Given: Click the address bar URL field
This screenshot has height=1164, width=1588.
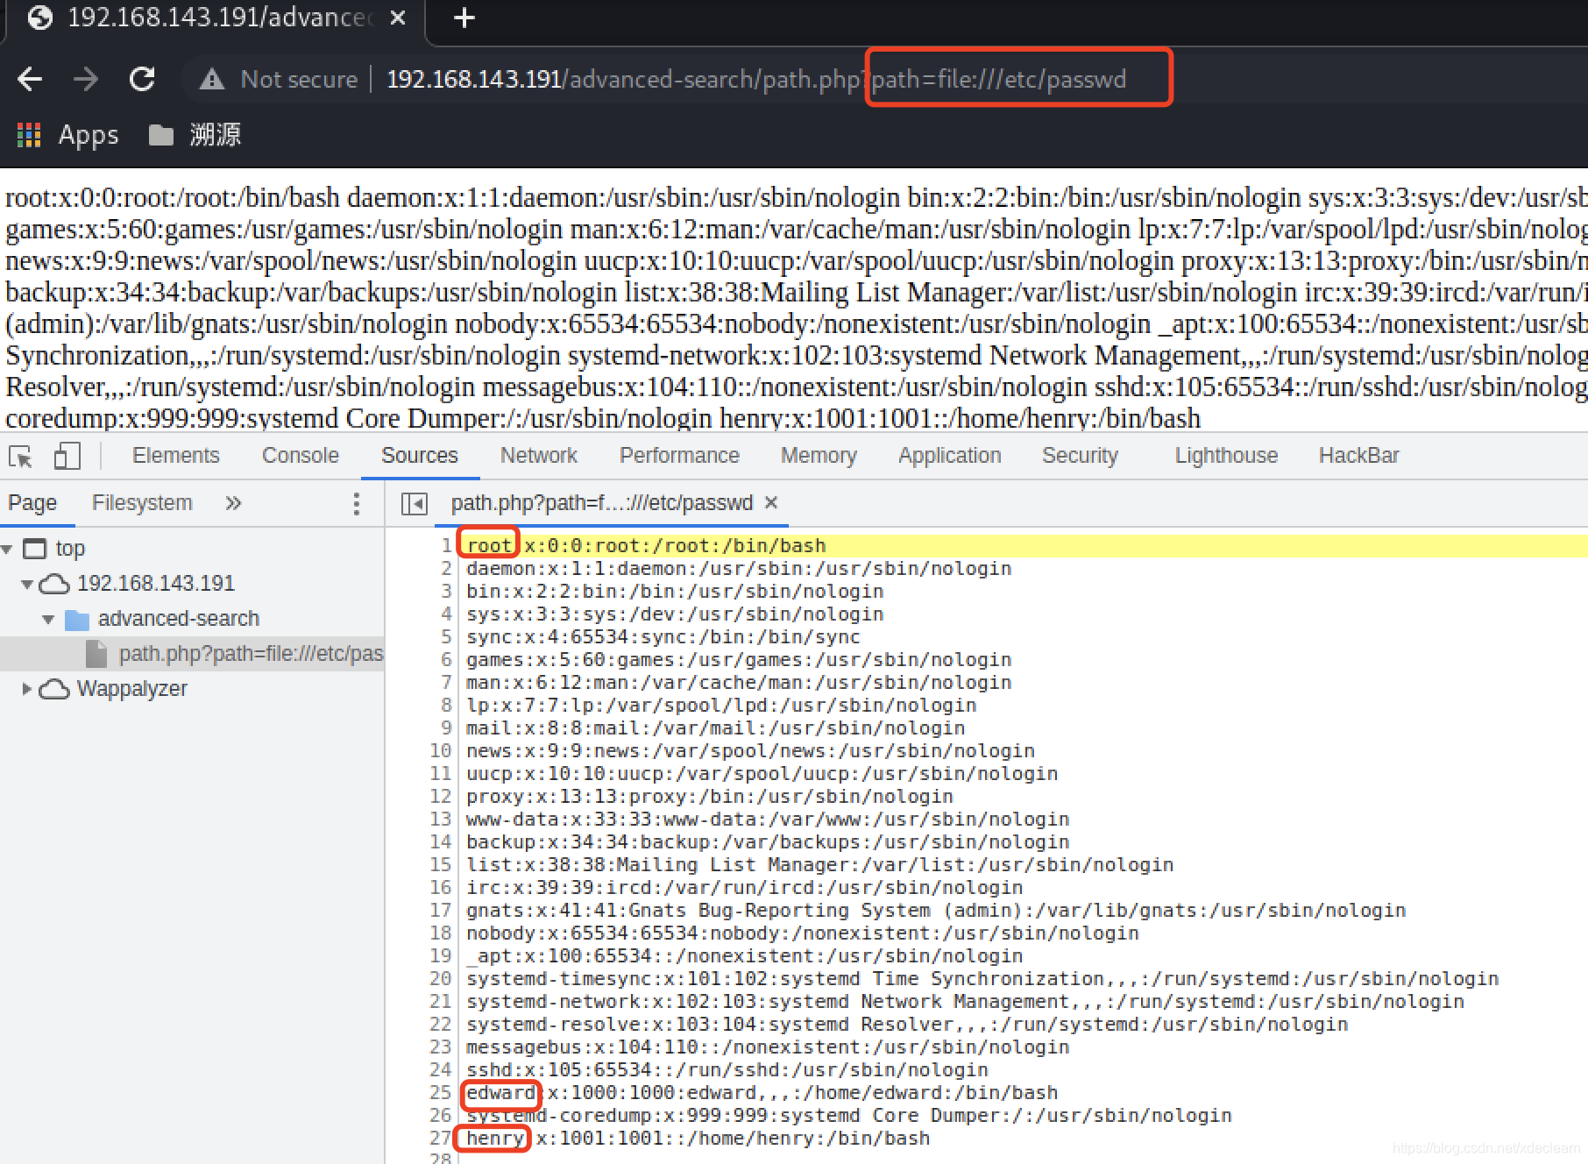Looking at the screenshot, I should pyautogui.click(x=755, y=80).
